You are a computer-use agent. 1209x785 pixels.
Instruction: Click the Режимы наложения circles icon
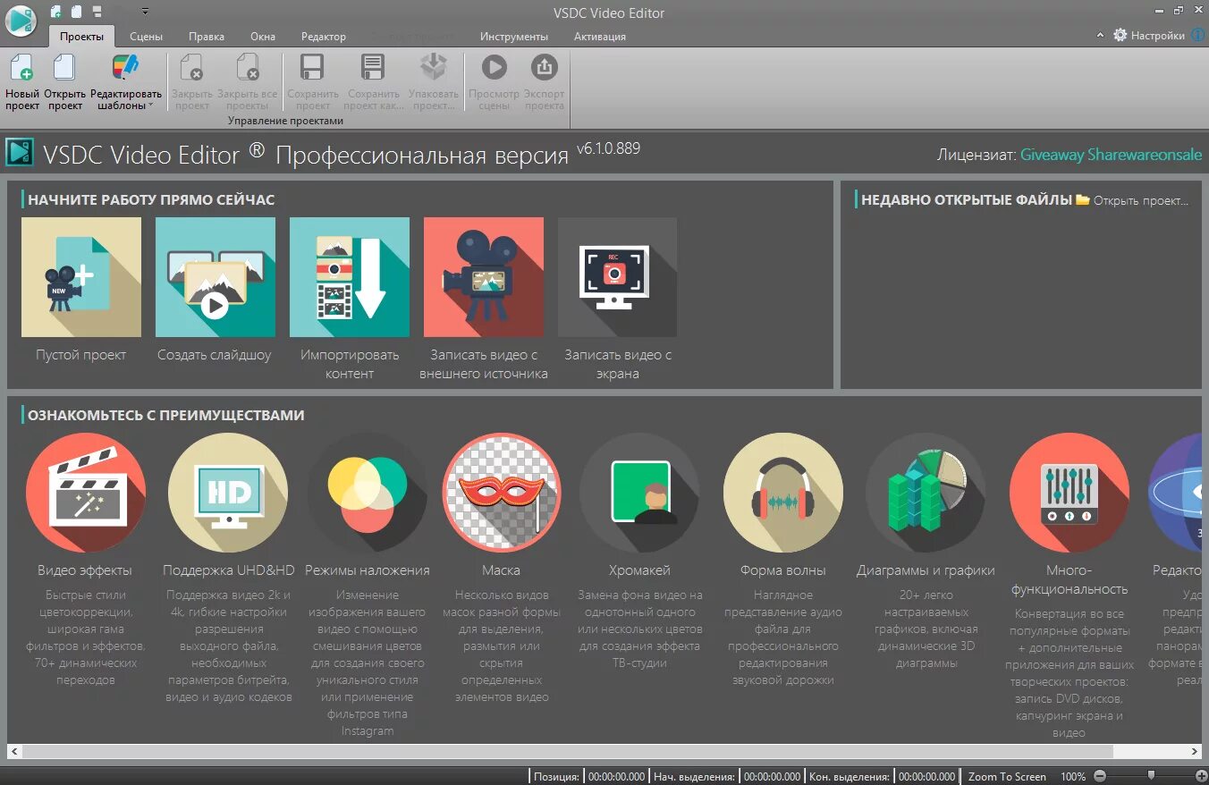[x=368, y=494]
